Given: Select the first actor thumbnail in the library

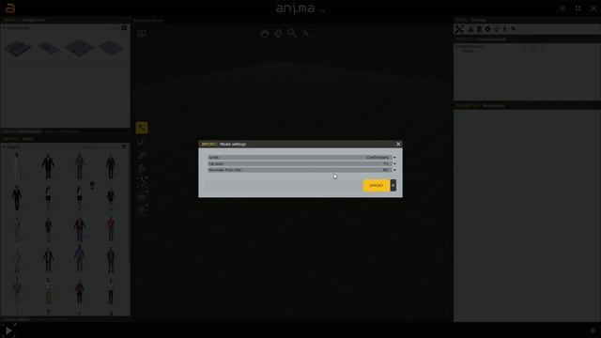Looking at the screenshot, I should coord(17,166).
